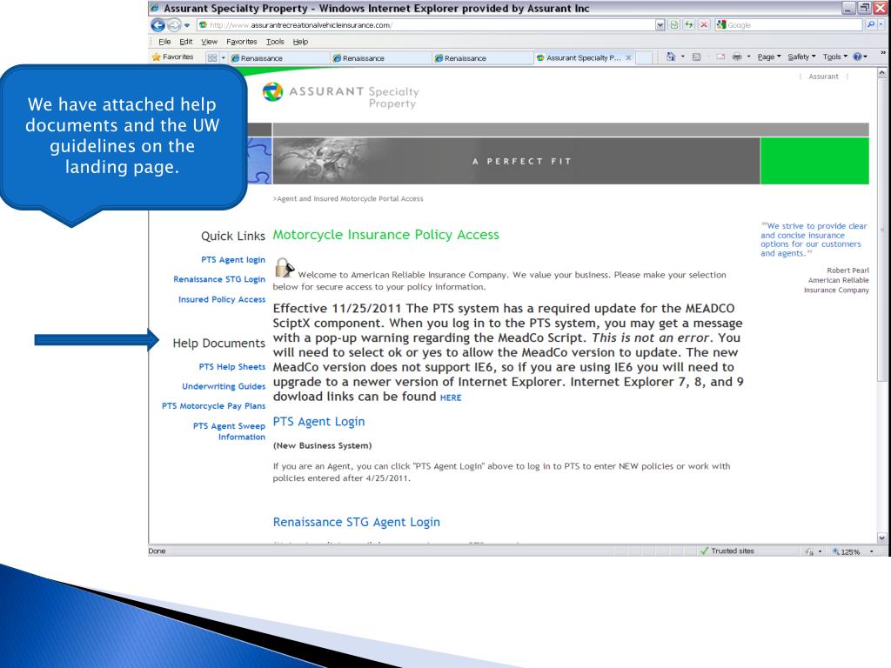Click the HERE download link
The image size is (891, 668).
451,397
